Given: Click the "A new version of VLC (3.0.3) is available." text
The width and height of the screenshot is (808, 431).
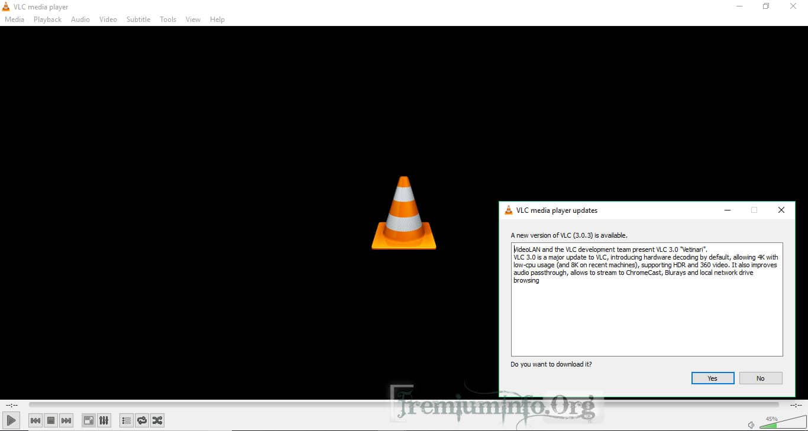Looking at the screenshot, I should click(569, 235).
